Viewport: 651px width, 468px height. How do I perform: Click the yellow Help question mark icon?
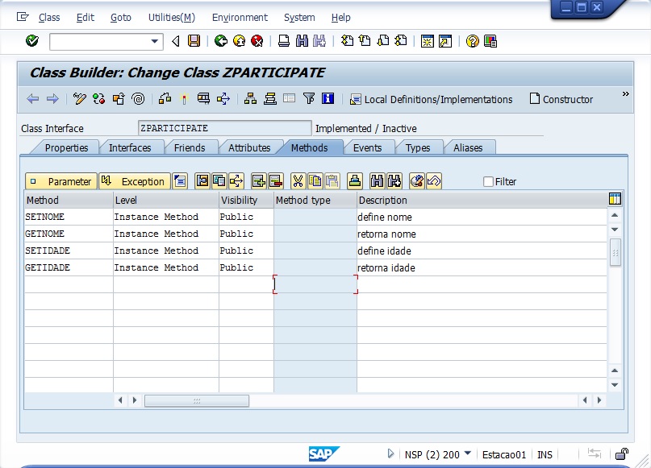click(472, 41)
